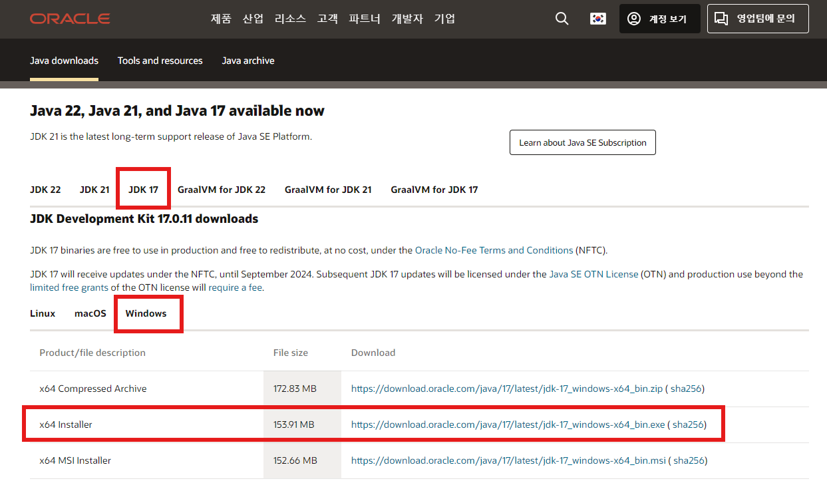Click the x64 MSI Installer description
The height and width of the screenshot is (499, 827).
click(x=75, y=460)
